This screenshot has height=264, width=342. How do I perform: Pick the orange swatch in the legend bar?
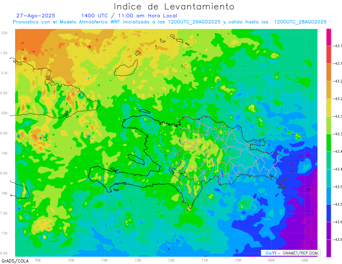coord(329,72)
